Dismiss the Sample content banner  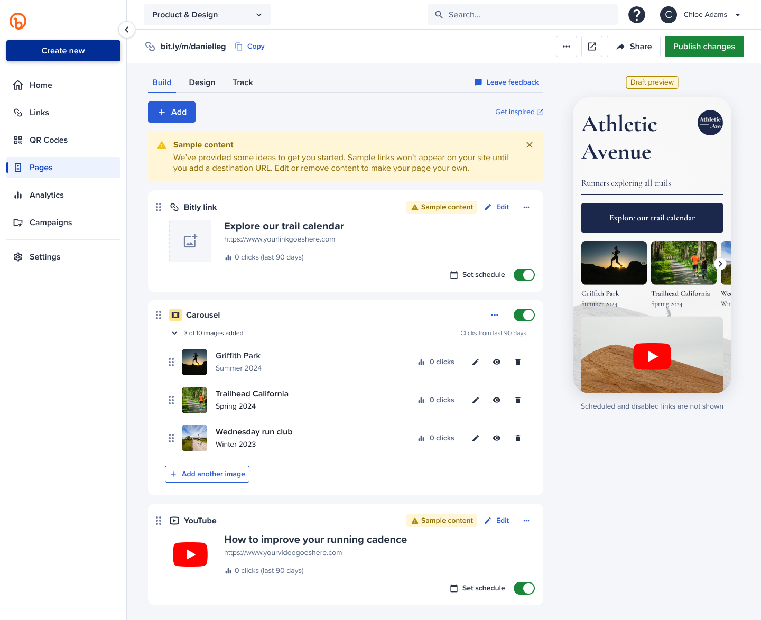pyautogui.click(x=529, y=145)
